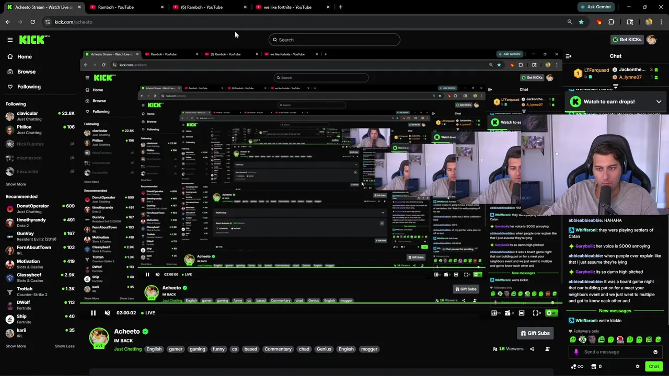Open the channel points icon below chat

(x=578, y=367)
